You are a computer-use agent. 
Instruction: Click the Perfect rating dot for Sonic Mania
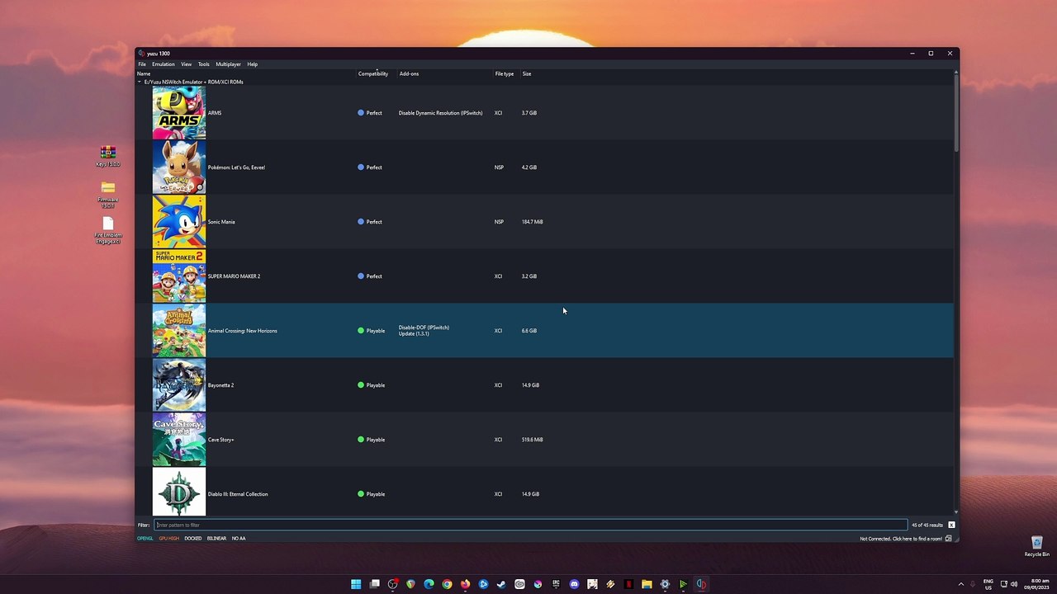361,222
